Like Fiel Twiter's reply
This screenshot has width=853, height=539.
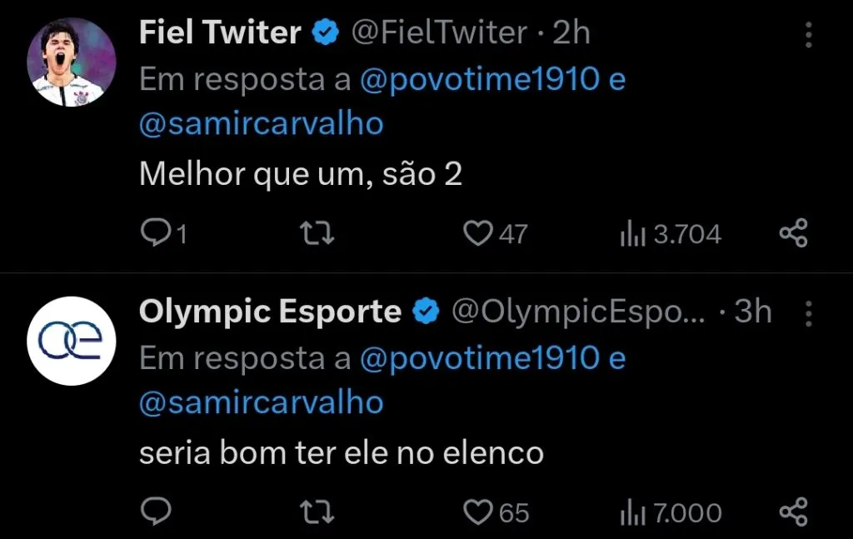(477, 233)
